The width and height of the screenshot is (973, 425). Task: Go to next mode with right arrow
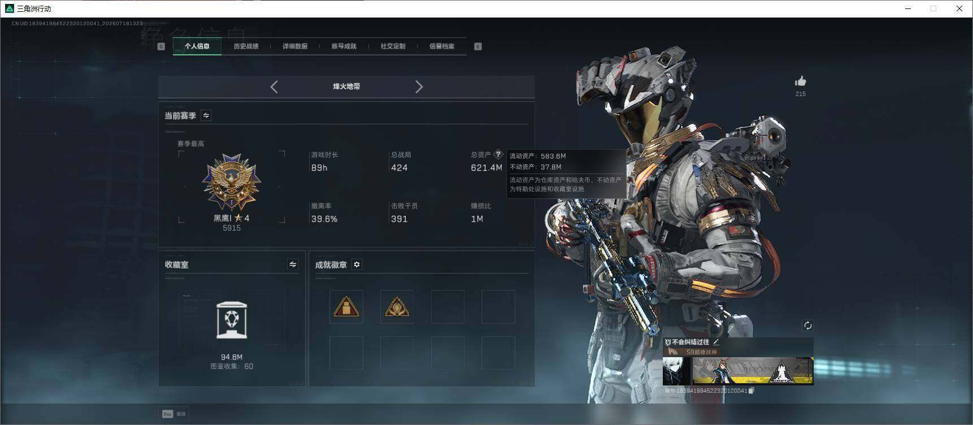click(419, 86)
